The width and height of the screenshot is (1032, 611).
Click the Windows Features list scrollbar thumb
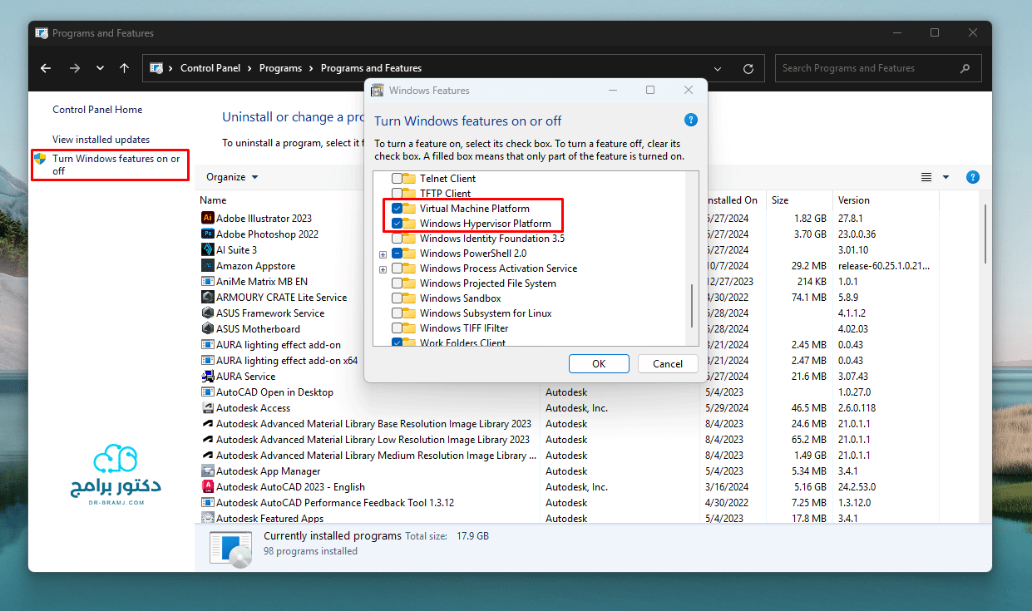click(x=691, y=306)
